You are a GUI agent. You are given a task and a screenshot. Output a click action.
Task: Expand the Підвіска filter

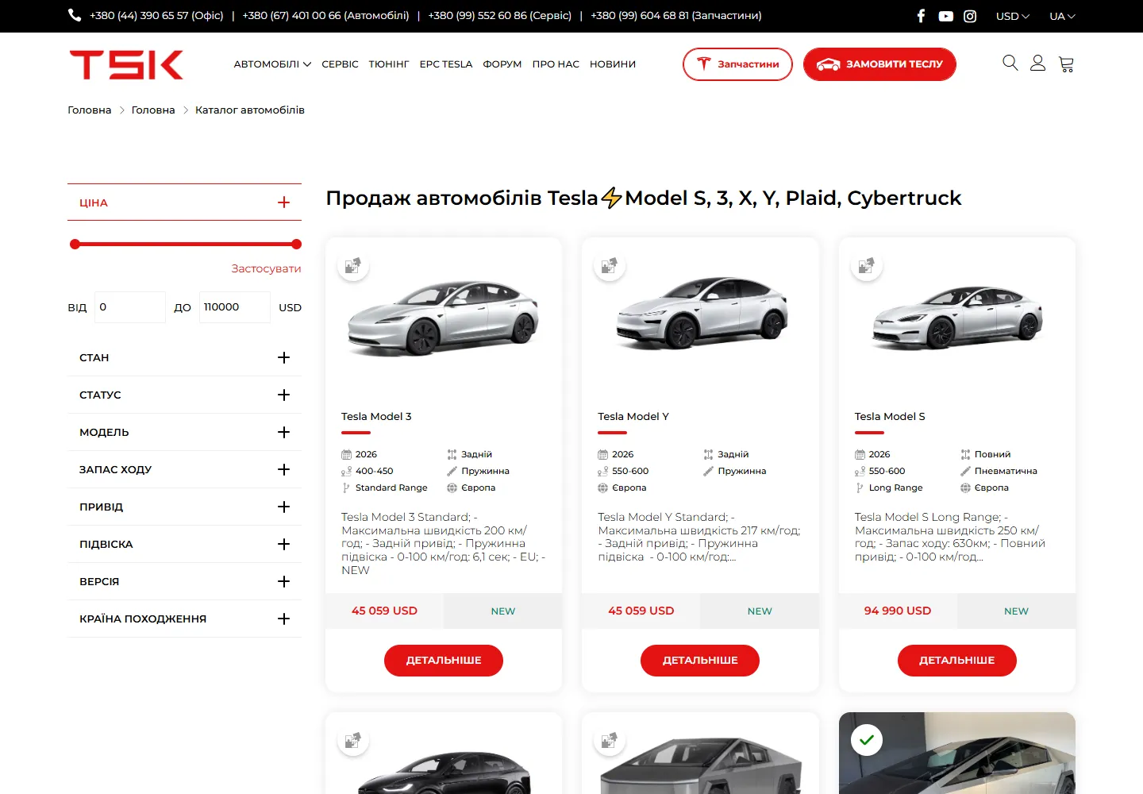tap(184, 544)
